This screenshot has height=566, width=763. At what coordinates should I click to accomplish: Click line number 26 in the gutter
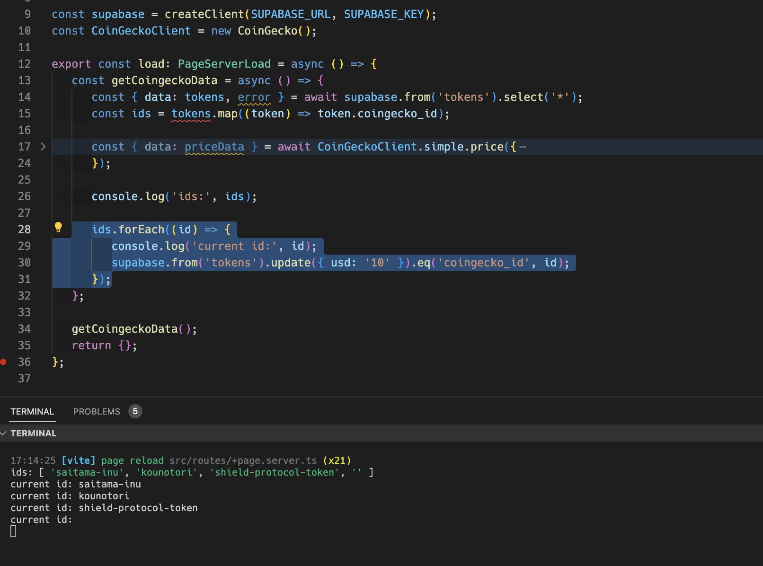point(24,196)
